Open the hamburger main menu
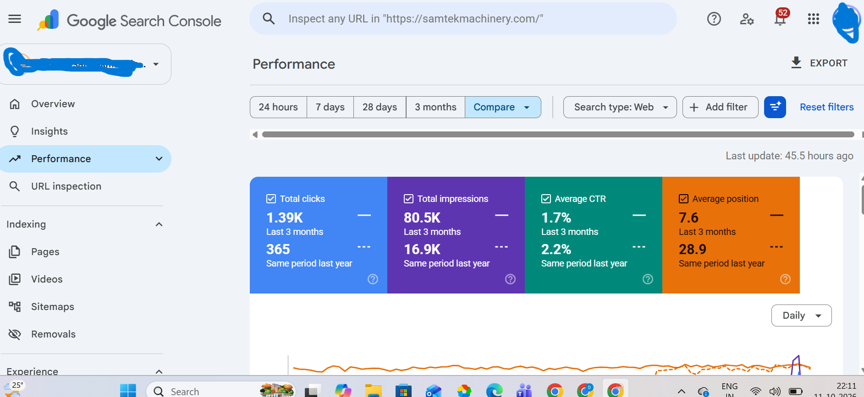Viewport: 864px width, 397px height. 15,19
